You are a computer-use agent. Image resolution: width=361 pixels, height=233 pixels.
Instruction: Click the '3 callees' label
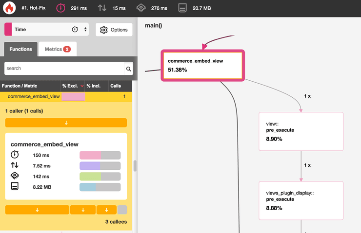[116, 222]
